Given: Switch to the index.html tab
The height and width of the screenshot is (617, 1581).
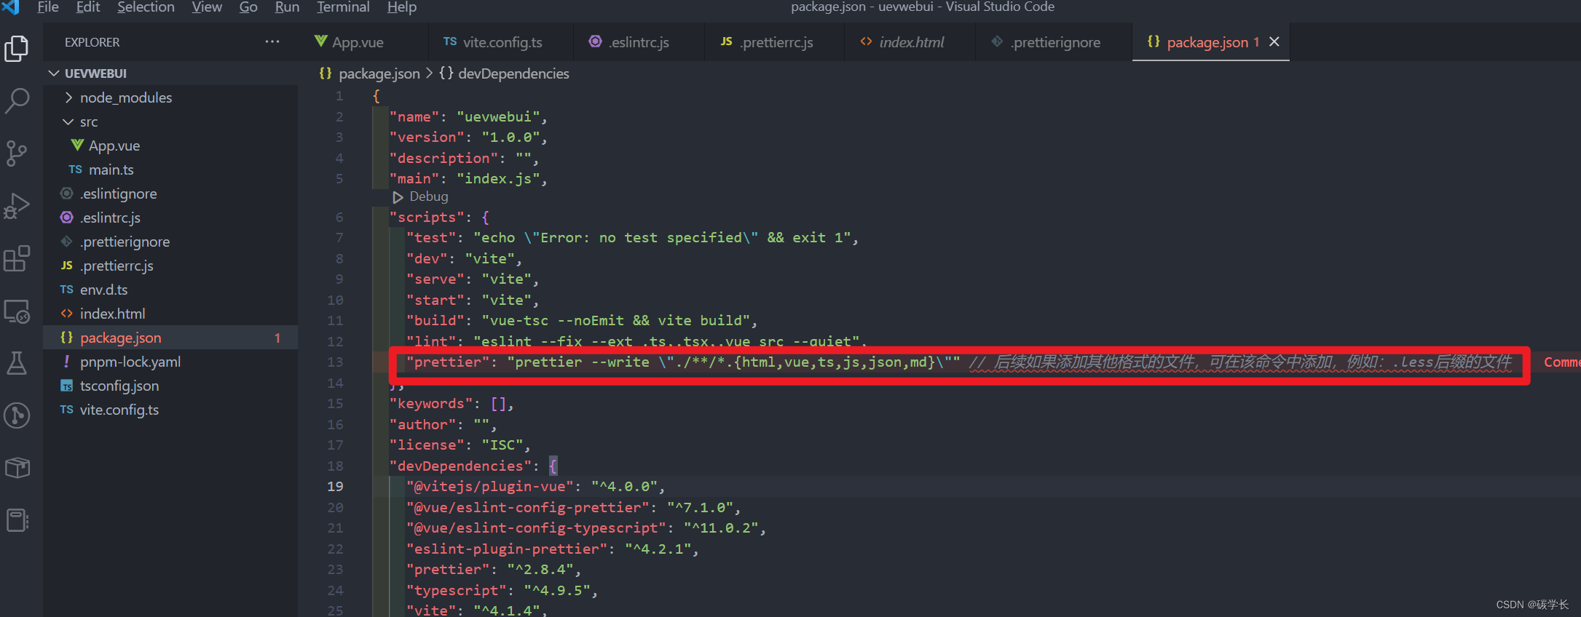Looking at the screenshot, I should pos(910,42).
